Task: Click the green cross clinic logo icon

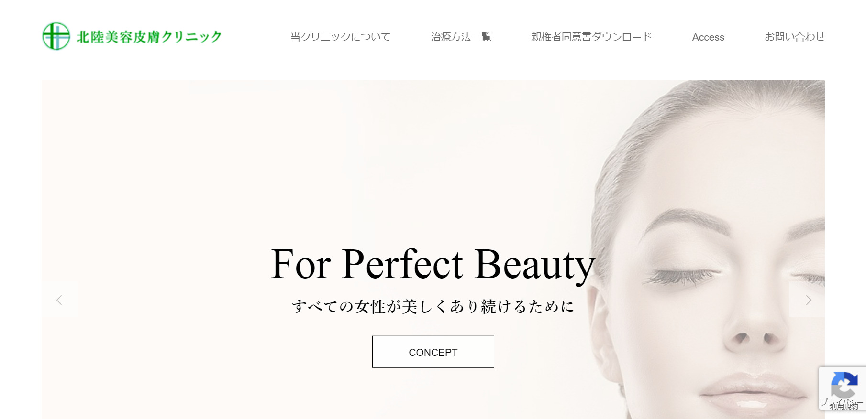Action: (56, 36)
